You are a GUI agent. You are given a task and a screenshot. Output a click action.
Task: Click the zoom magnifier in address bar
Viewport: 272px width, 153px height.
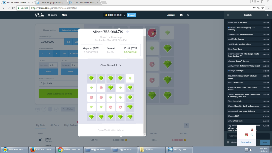coord(258,8)
